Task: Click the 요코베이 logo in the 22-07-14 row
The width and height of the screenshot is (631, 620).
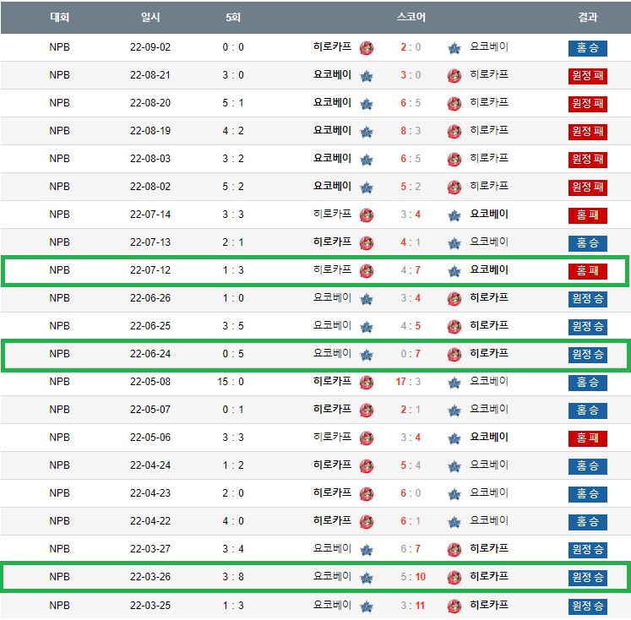Action: click(x=454, y=215)
